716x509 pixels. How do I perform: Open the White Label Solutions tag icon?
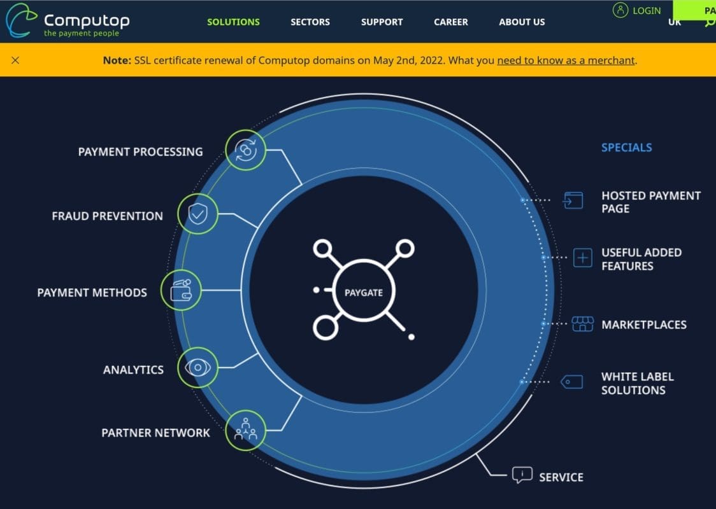coord(571,382)
